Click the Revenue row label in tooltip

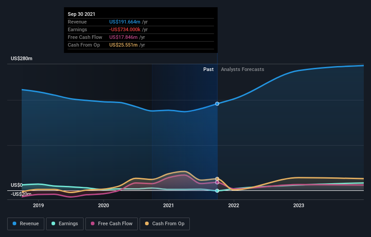pos(77,22)
